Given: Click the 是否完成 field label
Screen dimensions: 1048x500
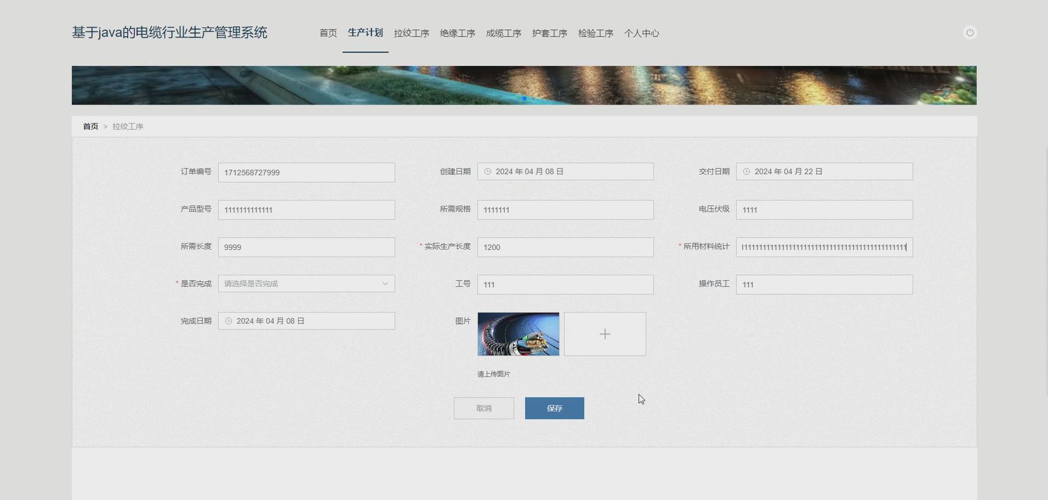Looking at the screenshot, I should [x=196, y=283].
